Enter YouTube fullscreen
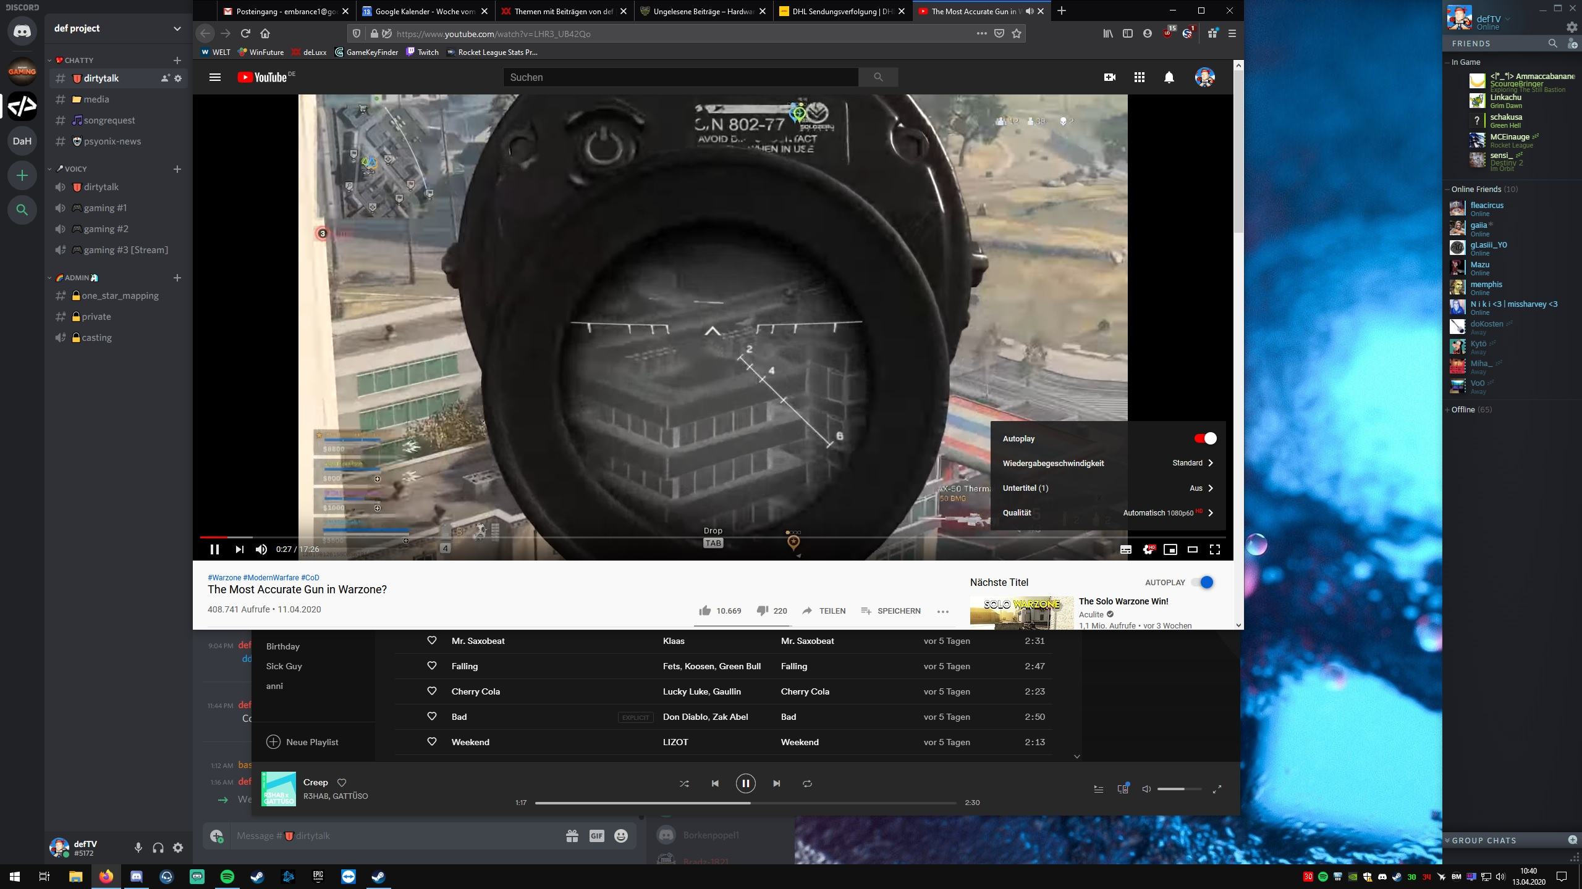The width and height of the screenshot is (1582, 889). [x=1215, y=549]
